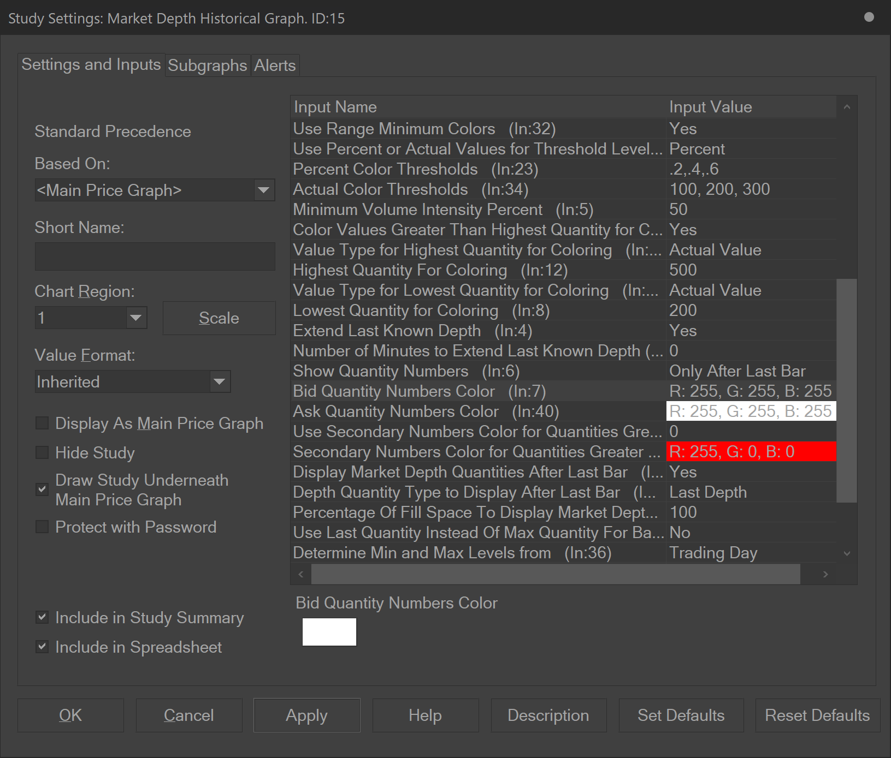Click Lowest Quantity for Coloring value 200
The height and width of the screenshot is (758, 891).
751,311
